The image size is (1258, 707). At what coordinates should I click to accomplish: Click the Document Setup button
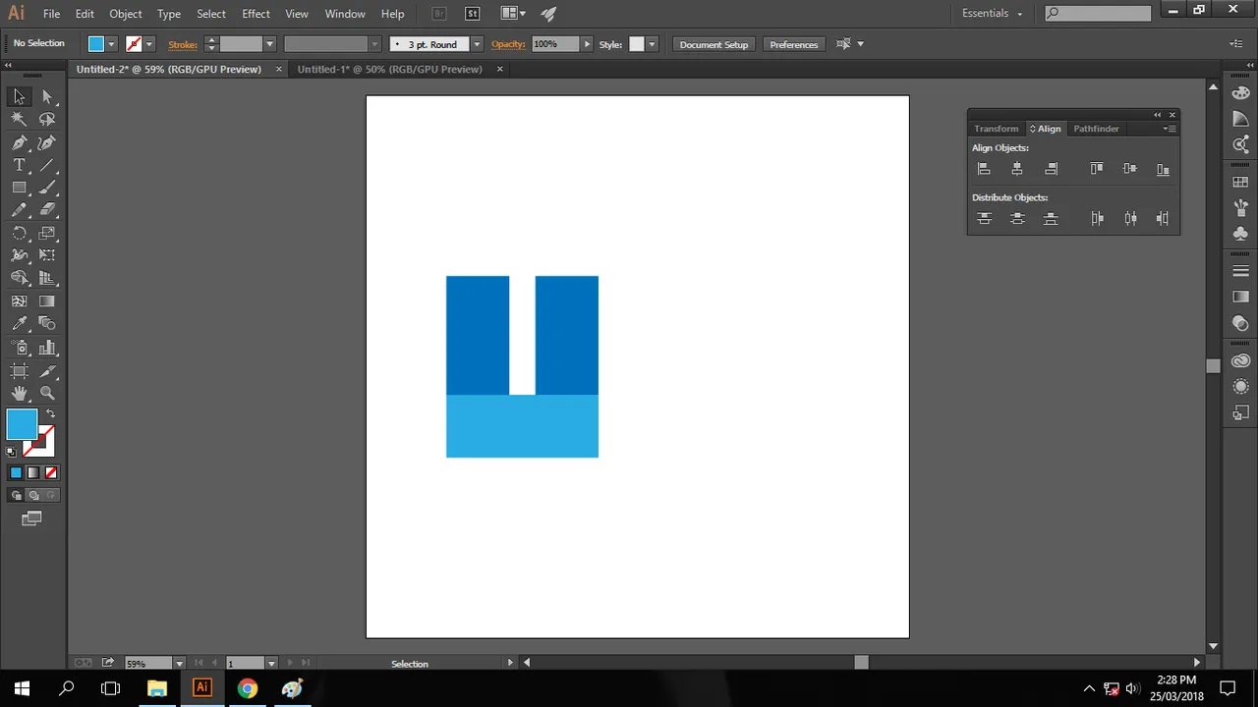coord(714,44)
